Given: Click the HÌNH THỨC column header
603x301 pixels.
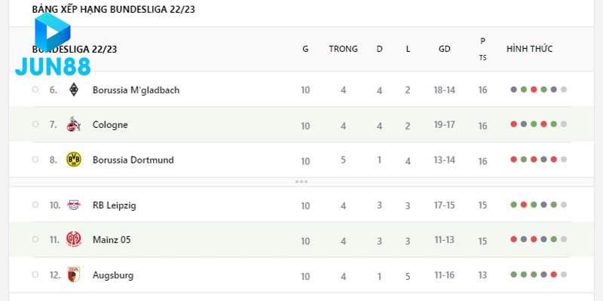Looking at the screenshot, I should 529,49.
